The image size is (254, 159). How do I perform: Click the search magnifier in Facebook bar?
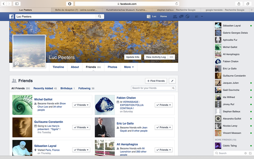100,16
